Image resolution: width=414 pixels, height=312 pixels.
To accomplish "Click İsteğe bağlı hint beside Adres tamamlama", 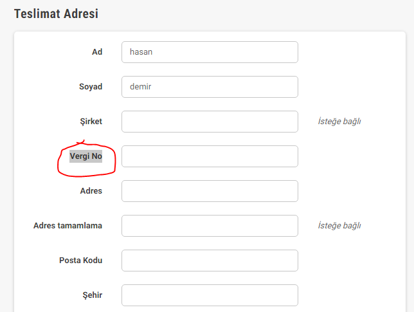I will (x=339, y=226).
